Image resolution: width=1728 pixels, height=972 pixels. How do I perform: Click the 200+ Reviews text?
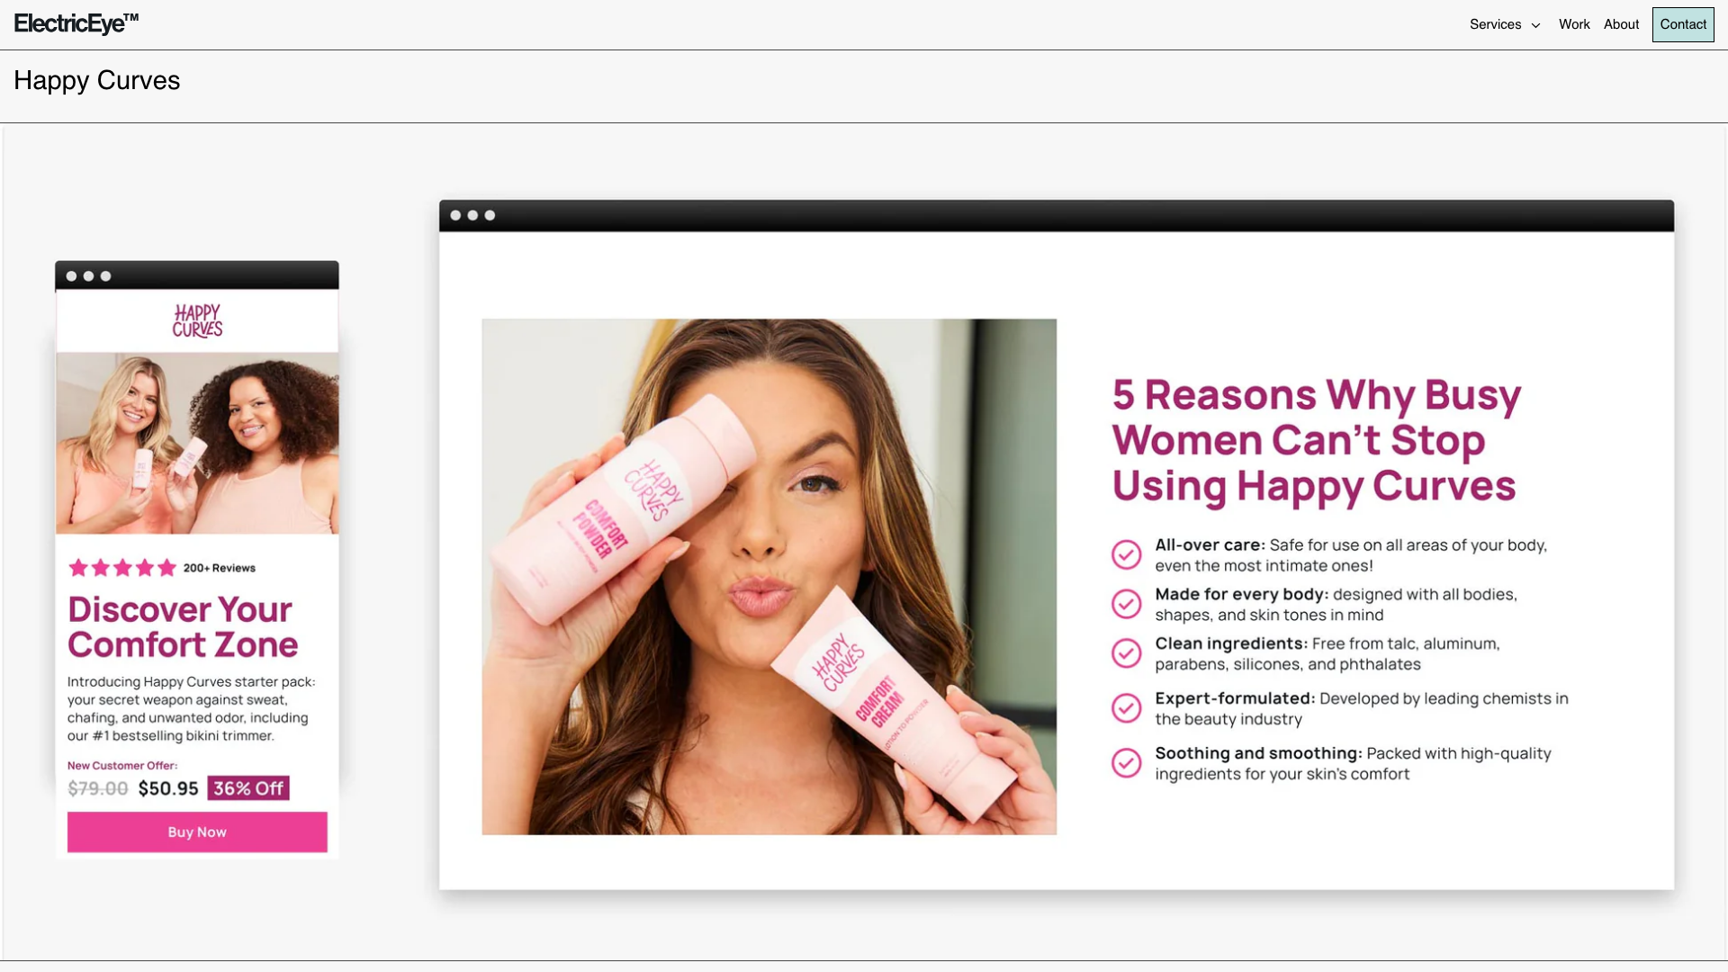220,568
